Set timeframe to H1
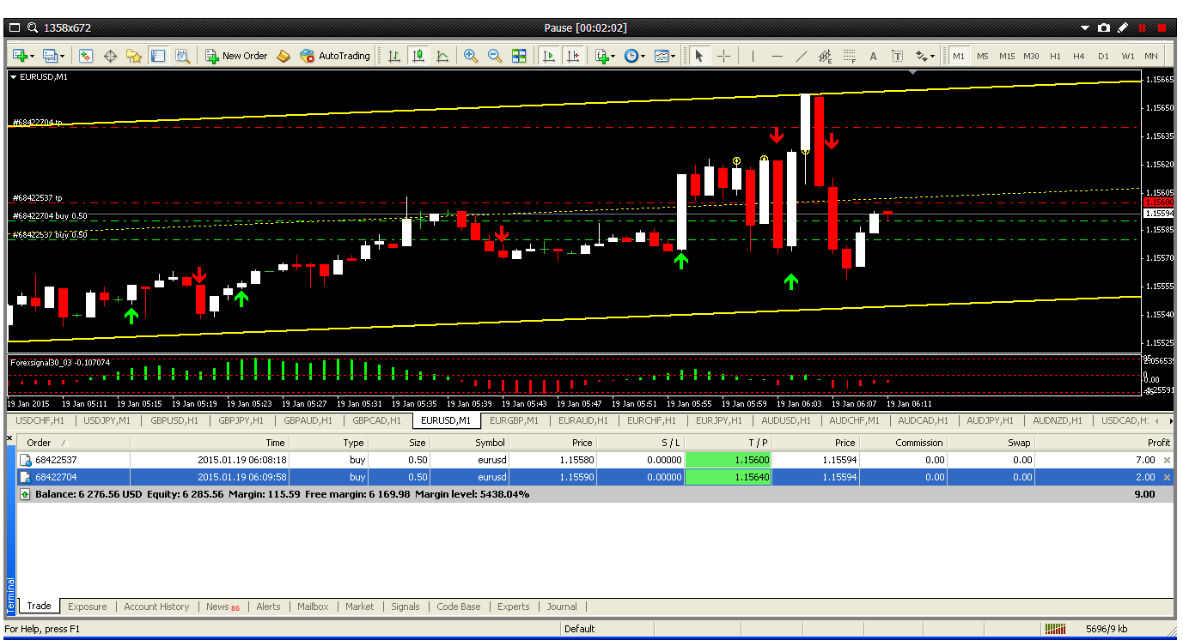The image size is (1183, 640). click(1055, 56)
